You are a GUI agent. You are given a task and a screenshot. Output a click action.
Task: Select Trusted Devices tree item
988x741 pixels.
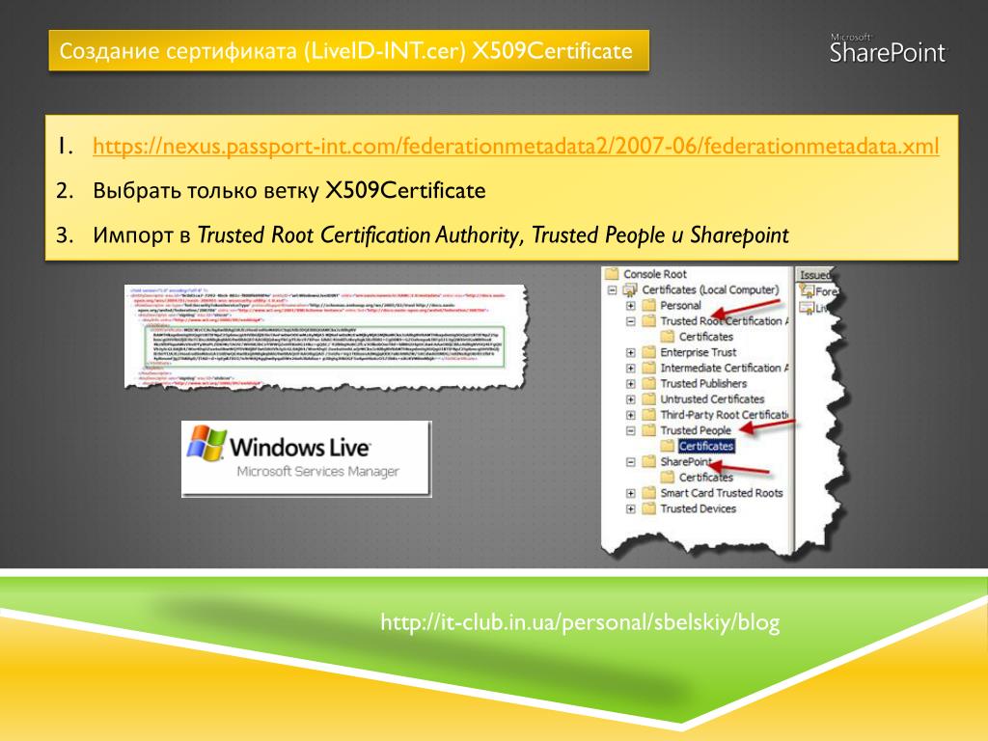(x=699, y=509)
